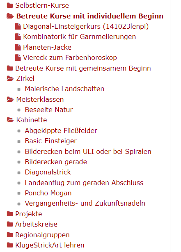The width and height of the screenshot is (181, 252).
Task: Click folder icon beside KlugeStrickArt lehren
Action: (x=10, y=245)
